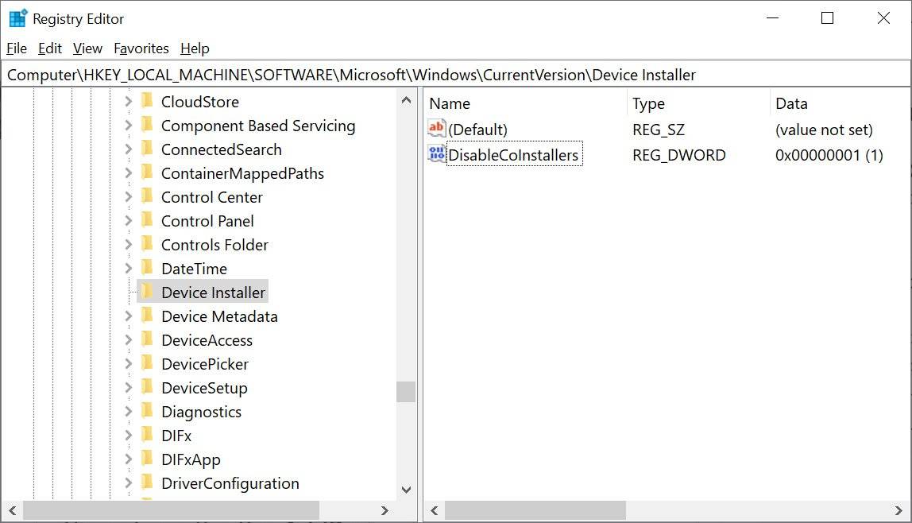Viewport: 912px width, 523px height.
Task: Expand the Control Center key
Action: [x=129, y=196]
